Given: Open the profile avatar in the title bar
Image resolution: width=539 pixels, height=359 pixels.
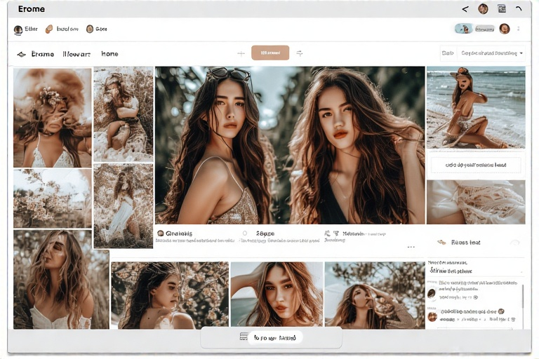Looking at the screenshot, I should 483,9.
